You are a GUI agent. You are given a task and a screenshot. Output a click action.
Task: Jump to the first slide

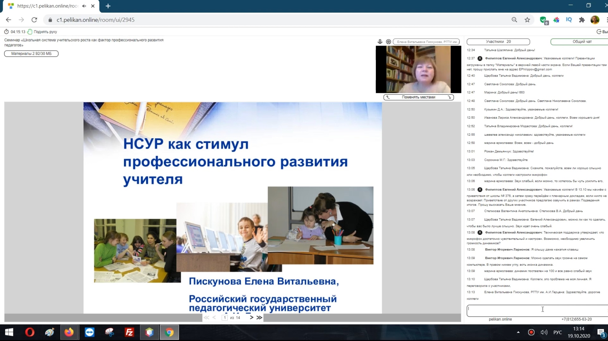click(206, 318)
